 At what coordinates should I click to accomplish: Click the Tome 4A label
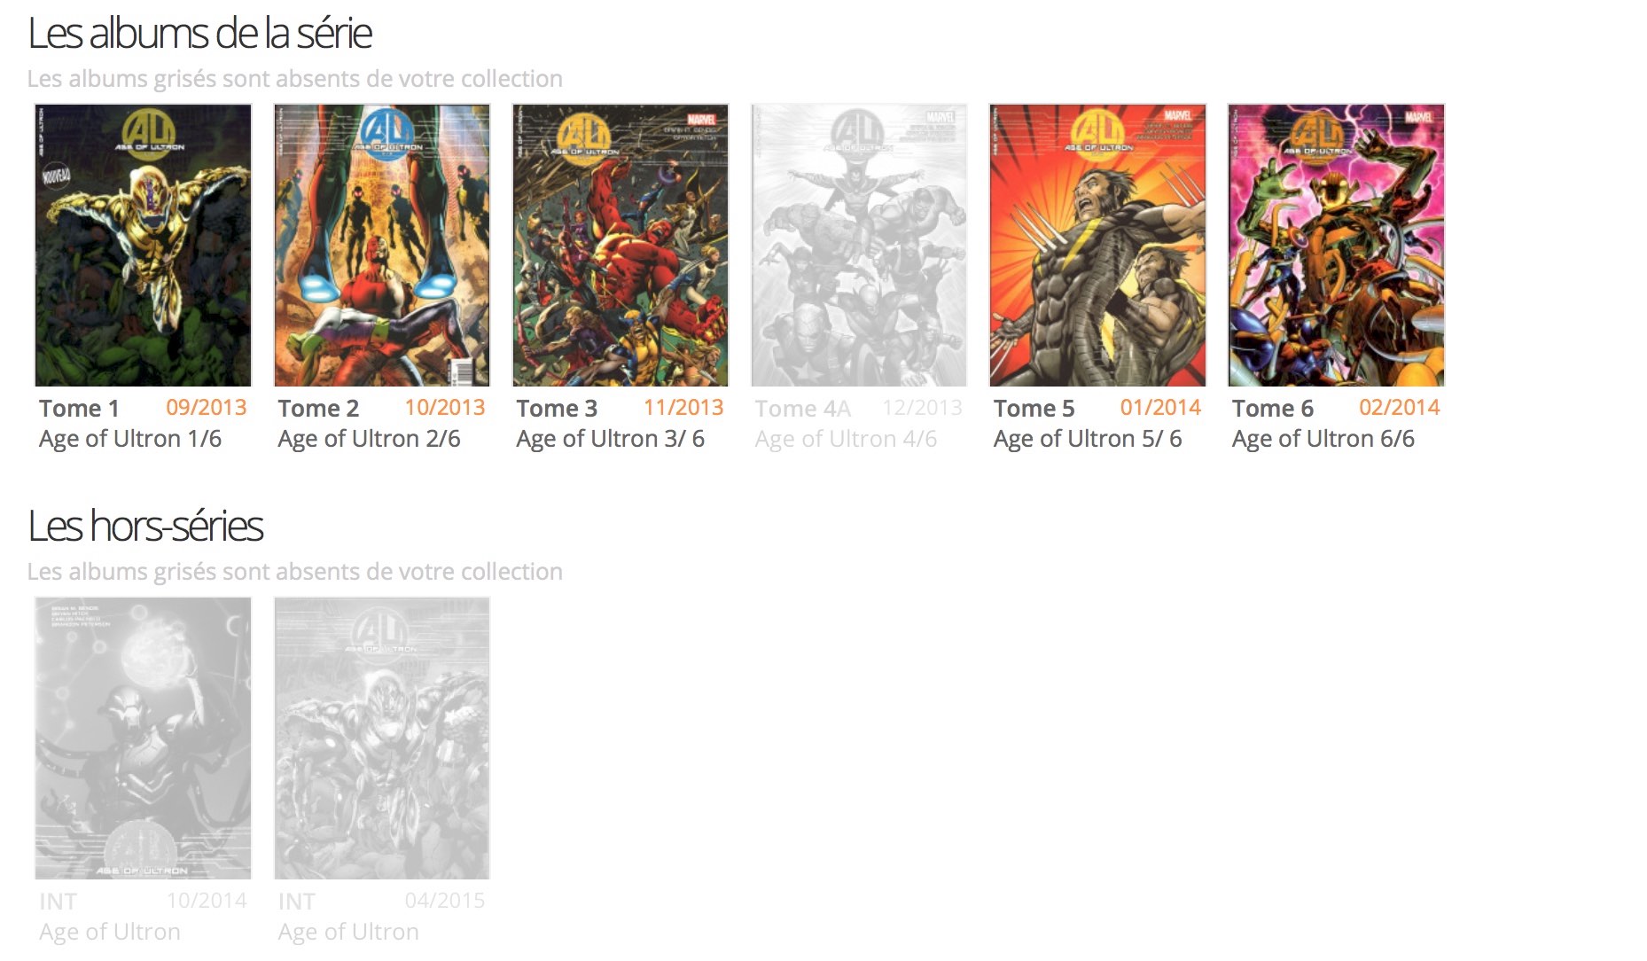pos(803,408)
